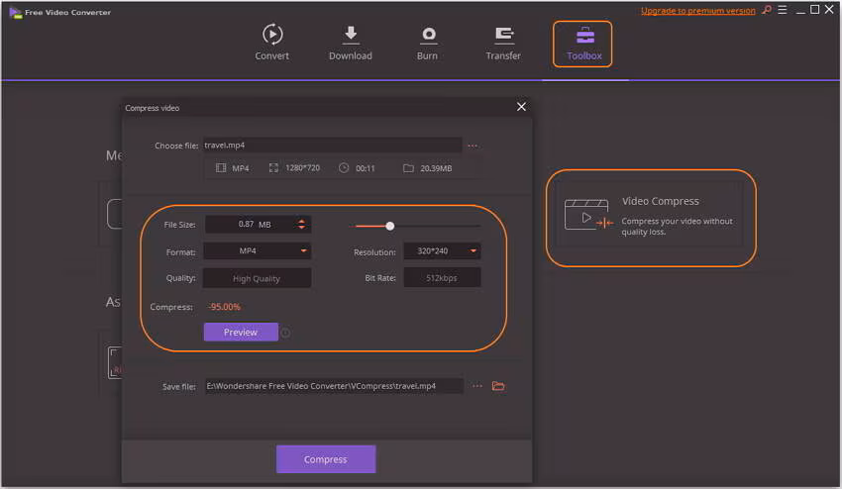Close the Compress video dialog
The width and height of the screenshot is (842, 489).
pyautogui.click(x=521, y=107)
